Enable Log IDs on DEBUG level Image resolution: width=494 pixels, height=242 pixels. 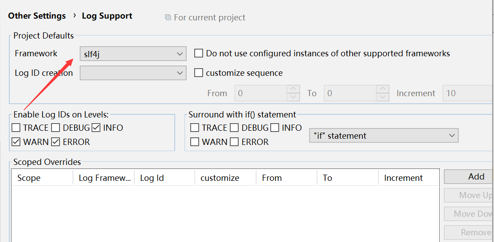[56, 128]
